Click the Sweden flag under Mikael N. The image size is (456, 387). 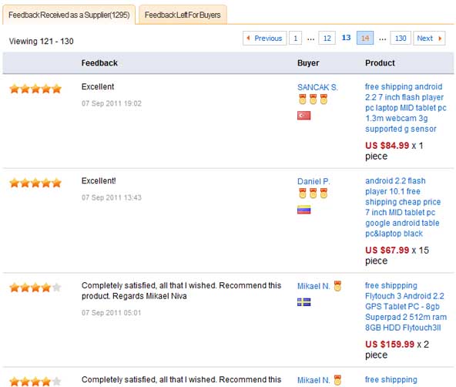point(303,302)
